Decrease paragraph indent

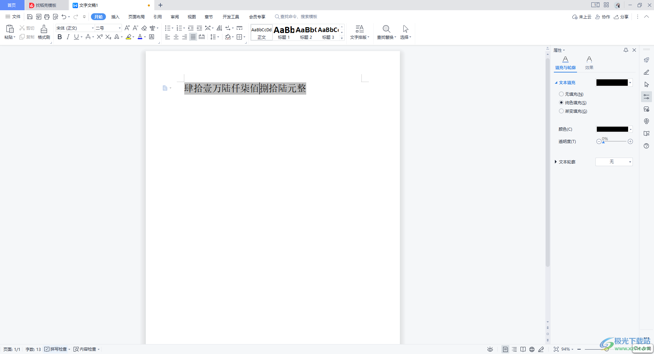tap(191, 28)
